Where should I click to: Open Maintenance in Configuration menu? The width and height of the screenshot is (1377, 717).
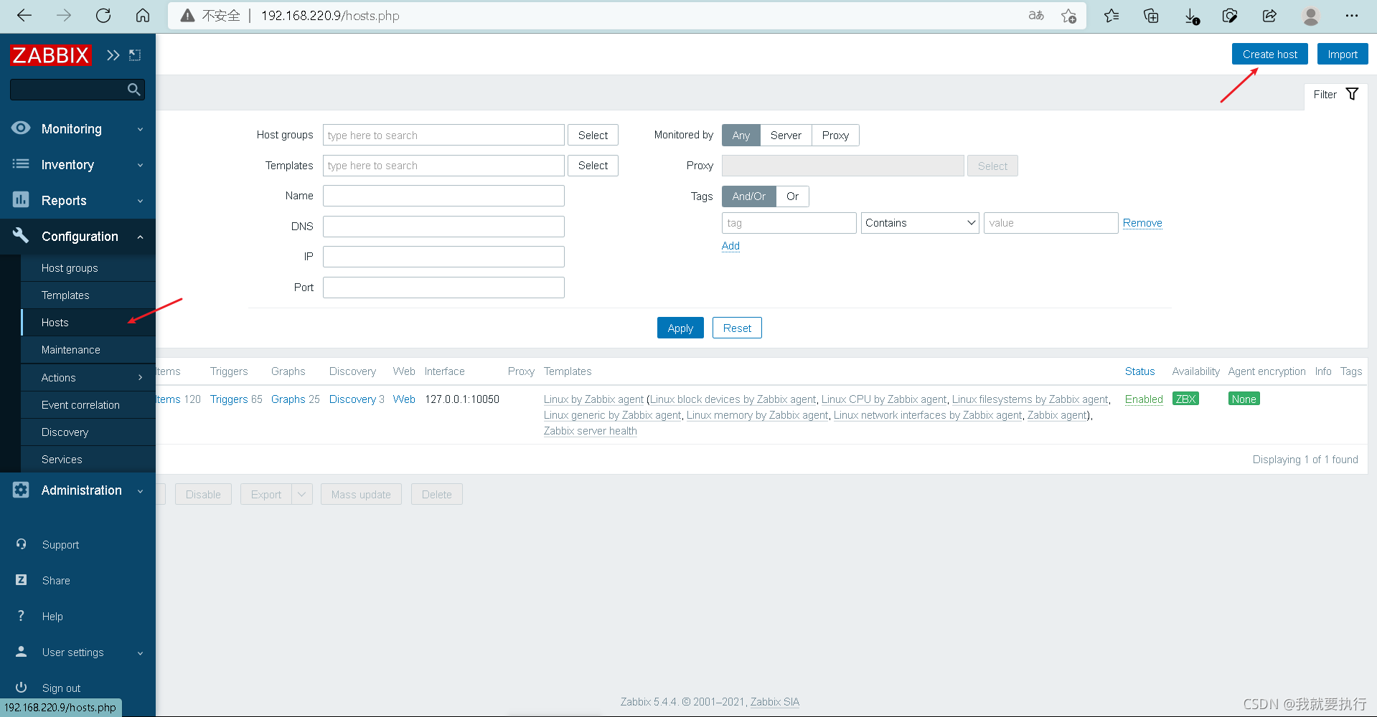point(71,350)
